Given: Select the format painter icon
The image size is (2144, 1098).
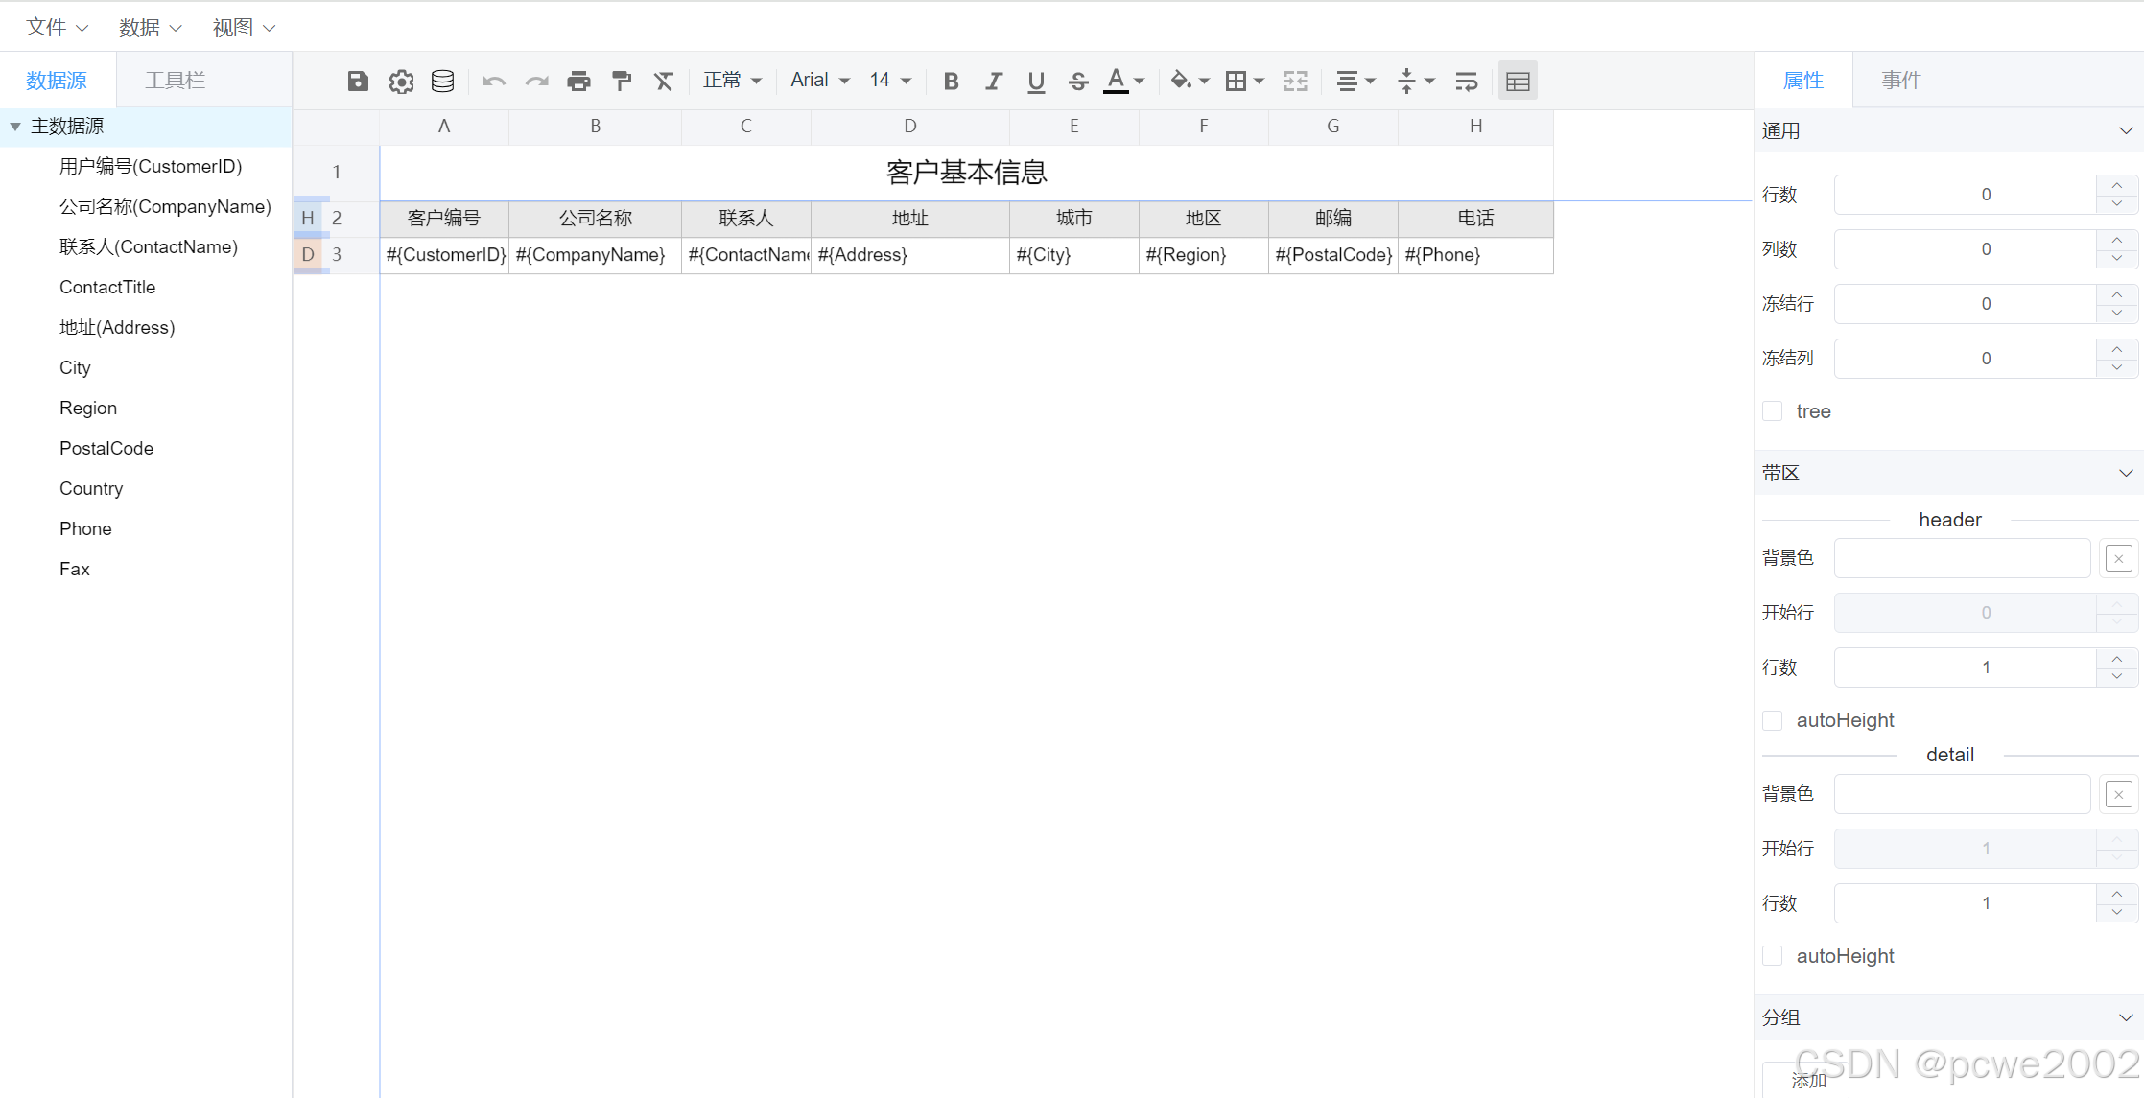Looking at the screenshot, I should pyautogui.click(x=622, y=81).
